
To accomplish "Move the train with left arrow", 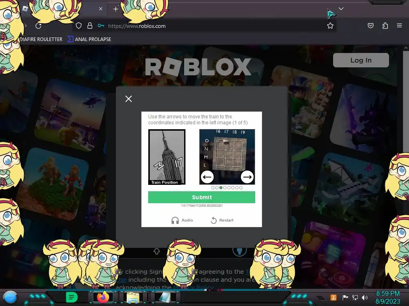I will click(x=207, y=177).
